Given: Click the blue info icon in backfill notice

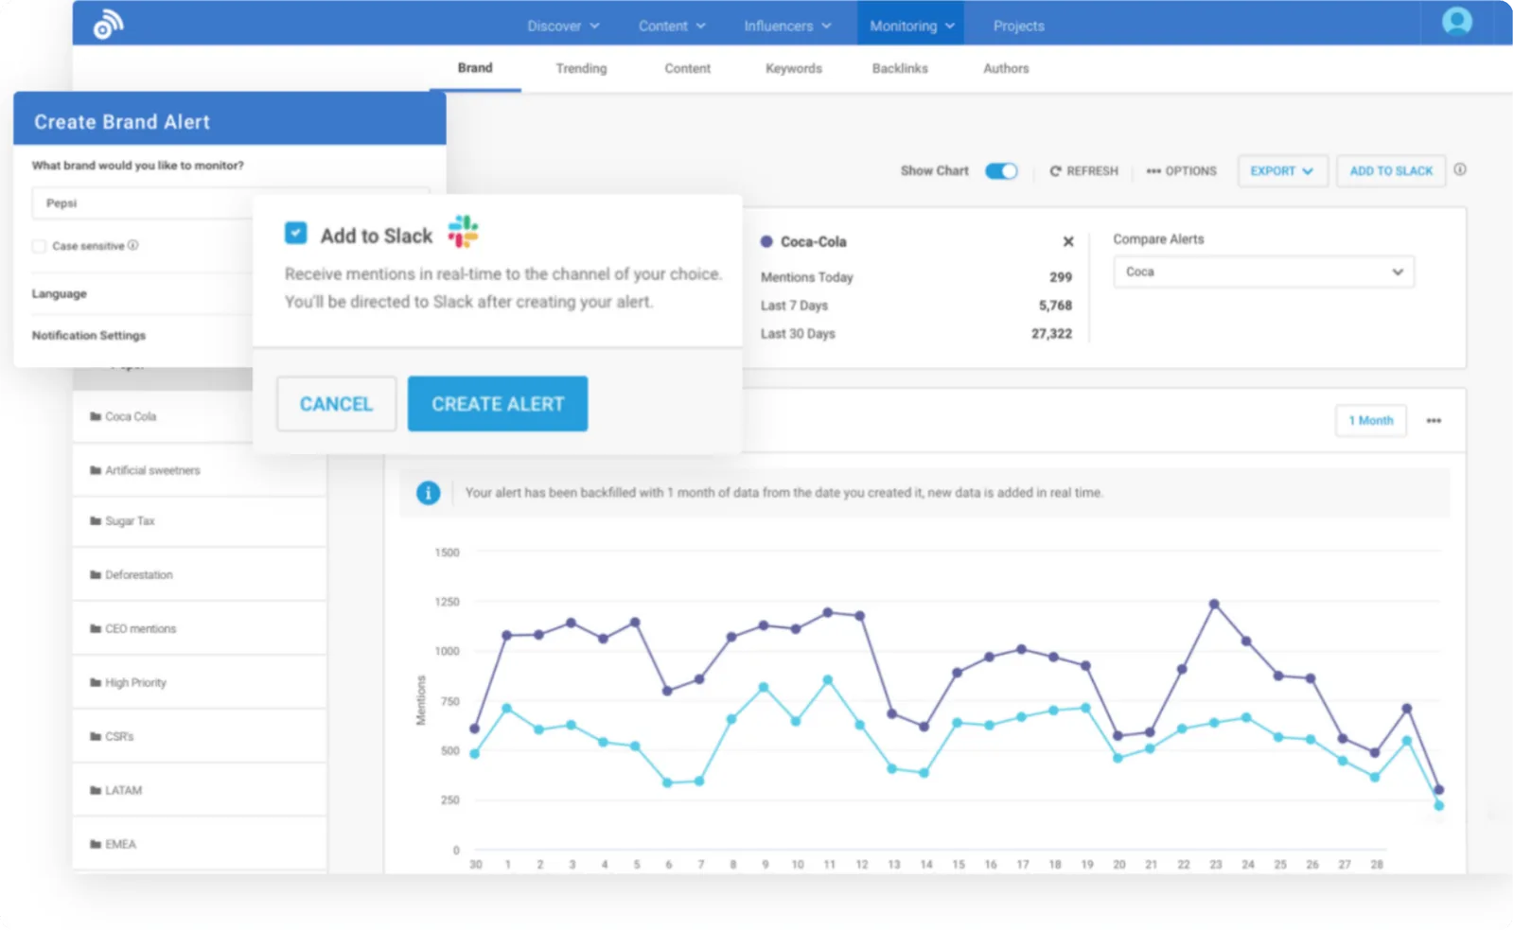Looking at the screenshot, I should tap(428, 493).
